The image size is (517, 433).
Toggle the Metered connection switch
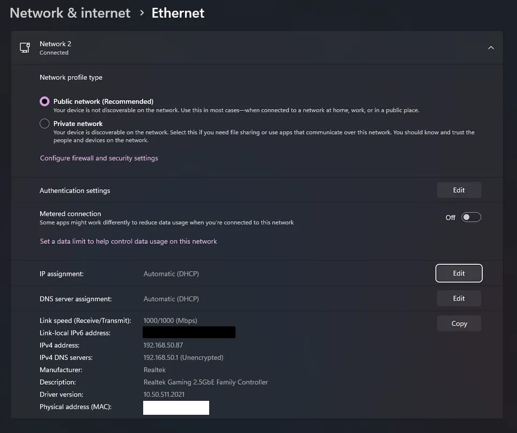pyautogui.click(x=471, y=217)
